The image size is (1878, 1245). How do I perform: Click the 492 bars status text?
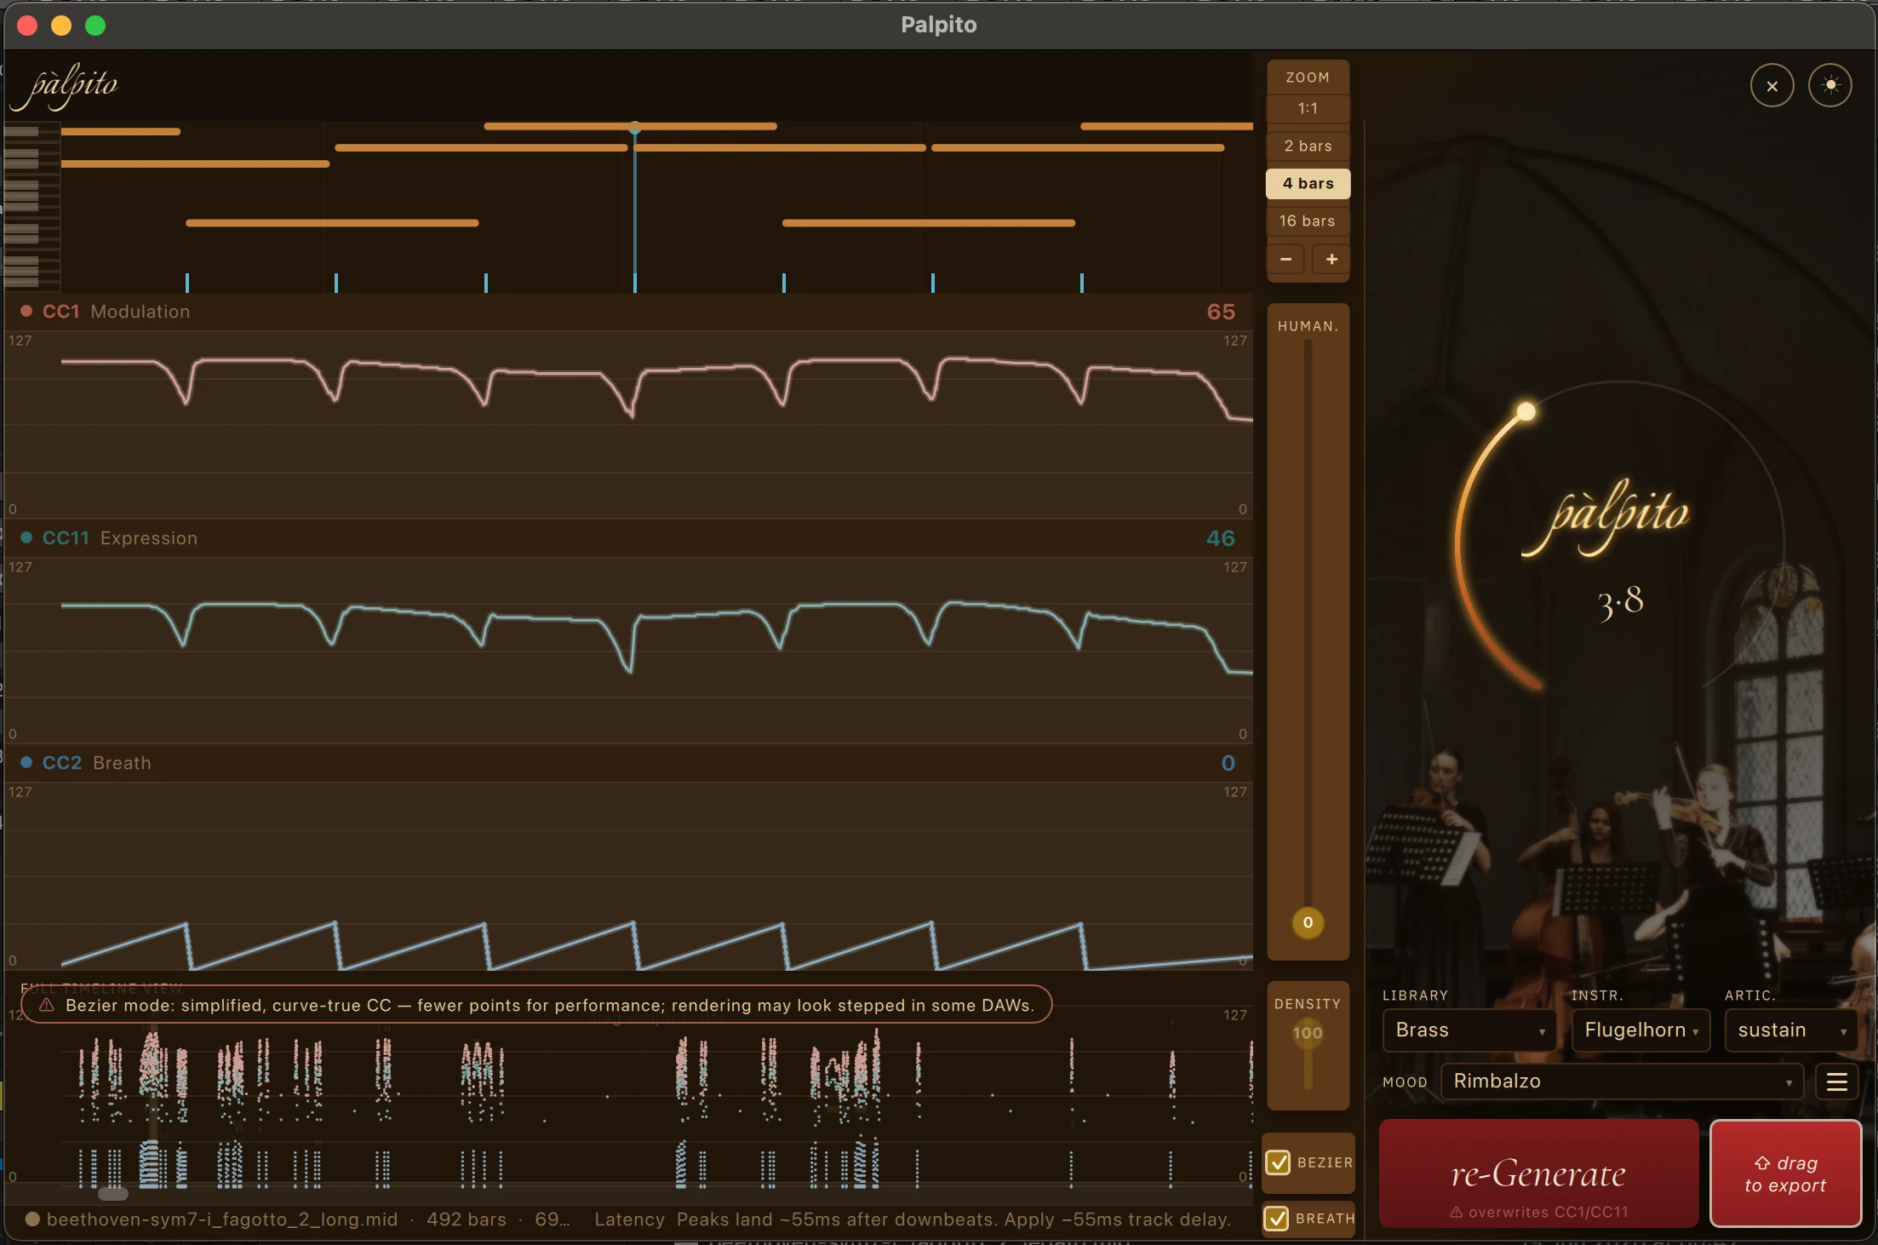[x=467, y=1219]
